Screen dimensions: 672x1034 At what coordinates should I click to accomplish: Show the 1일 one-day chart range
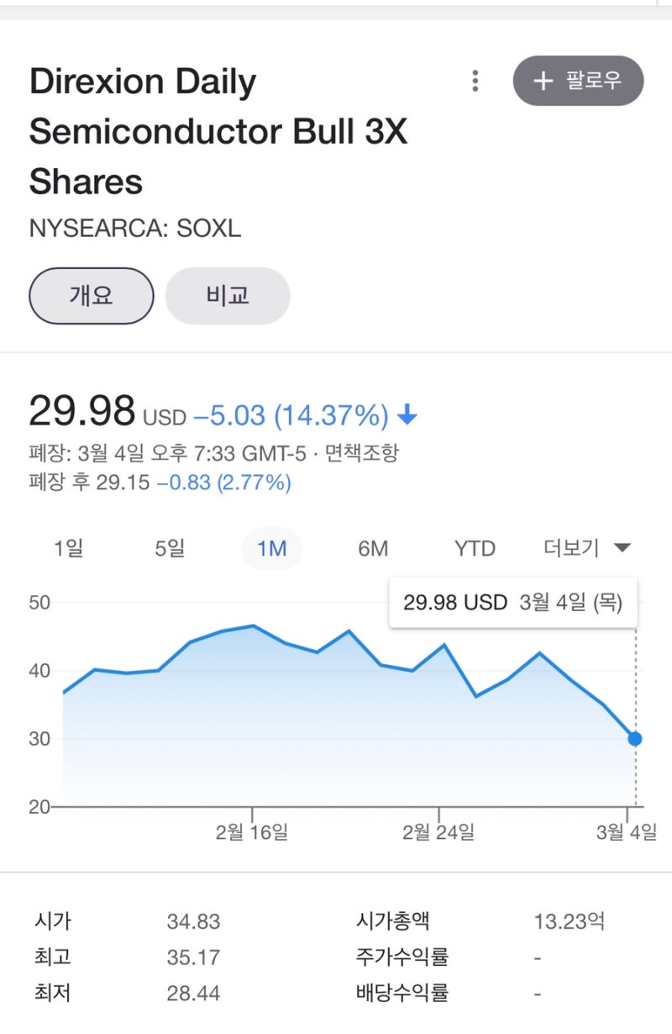(68, 549)
